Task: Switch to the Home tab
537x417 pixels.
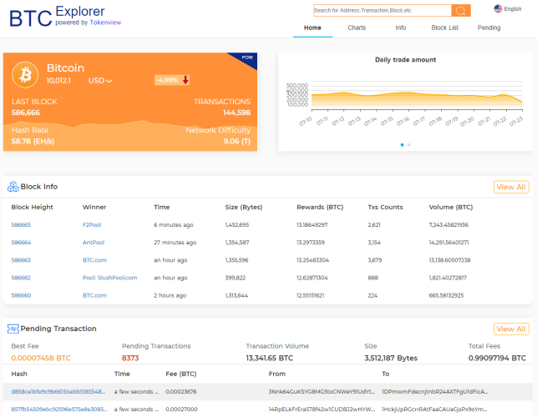Action: tap(312, 28)
